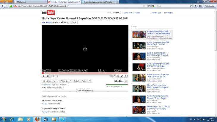Click the Vložit embed button
Screen dimensions: 217x122
(84, 81)
